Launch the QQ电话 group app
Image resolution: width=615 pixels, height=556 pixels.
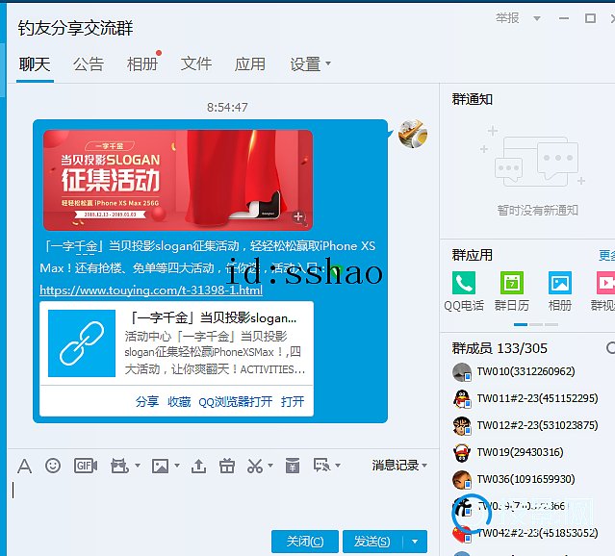[x=464, y=283]
